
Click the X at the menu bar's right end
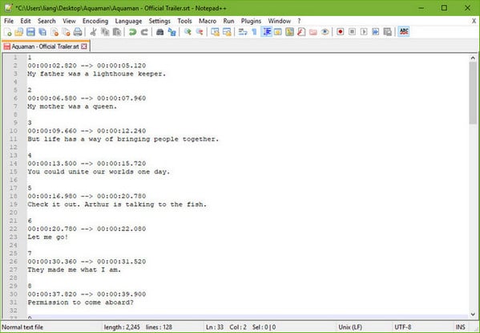[x=474, y=21]
